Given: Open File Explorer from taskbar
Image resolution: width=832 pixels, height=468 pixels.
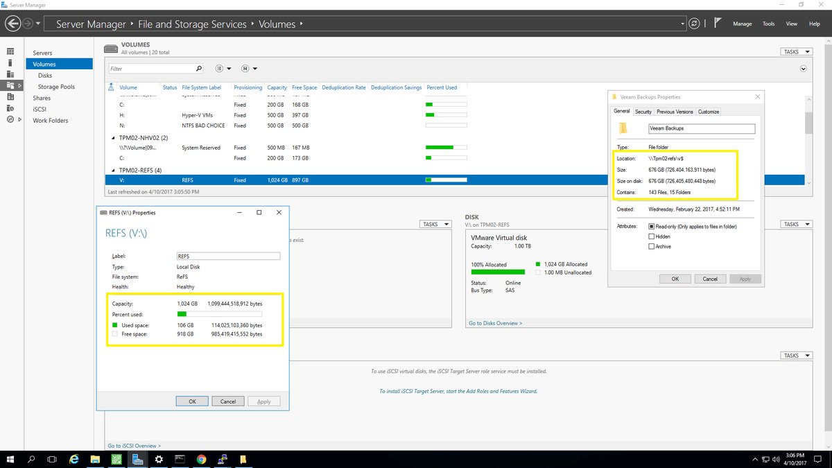Looking at the screenshot, I should pos(96,459).
